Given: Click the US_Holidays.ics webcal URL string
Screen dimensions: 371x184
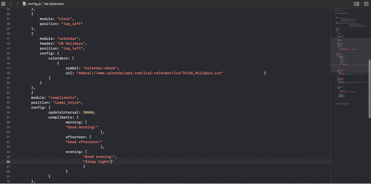Looking at the screenshot, I should [149, 73].
